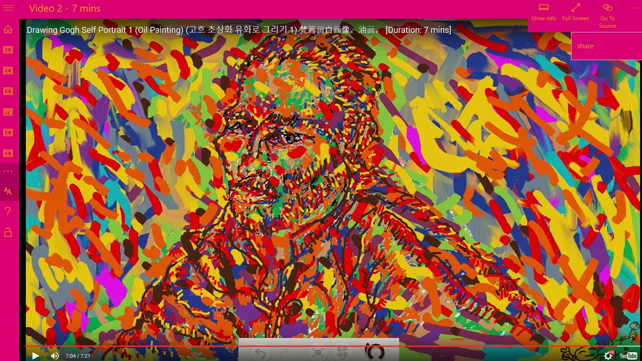
Task: Open the article layout sidebar item
Action: coord(8,112)
